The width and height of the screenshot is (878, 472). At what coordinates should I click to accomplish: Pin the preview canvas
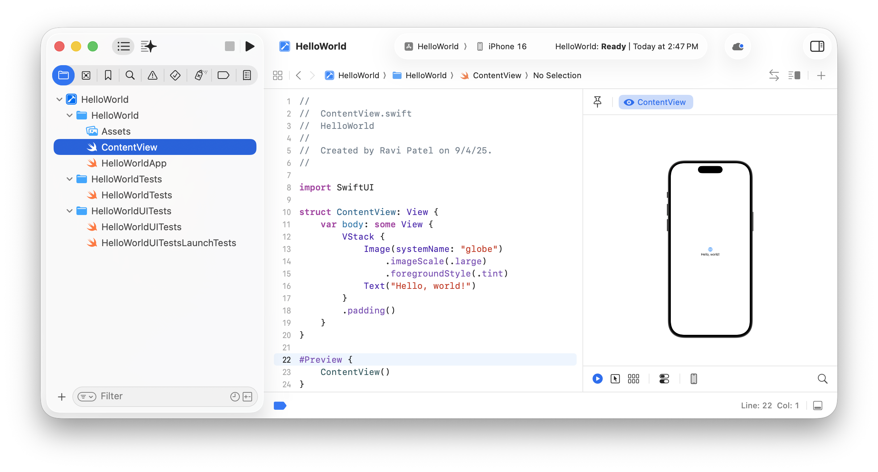point(598,102)
